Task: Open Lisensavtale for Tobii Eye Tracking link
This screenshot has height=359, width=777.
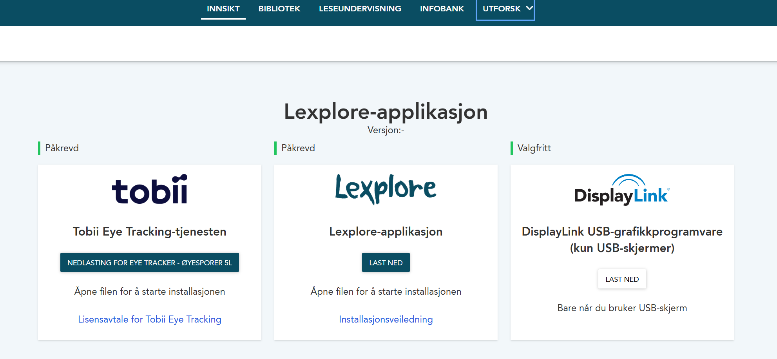Action: [x=150, y=319]
